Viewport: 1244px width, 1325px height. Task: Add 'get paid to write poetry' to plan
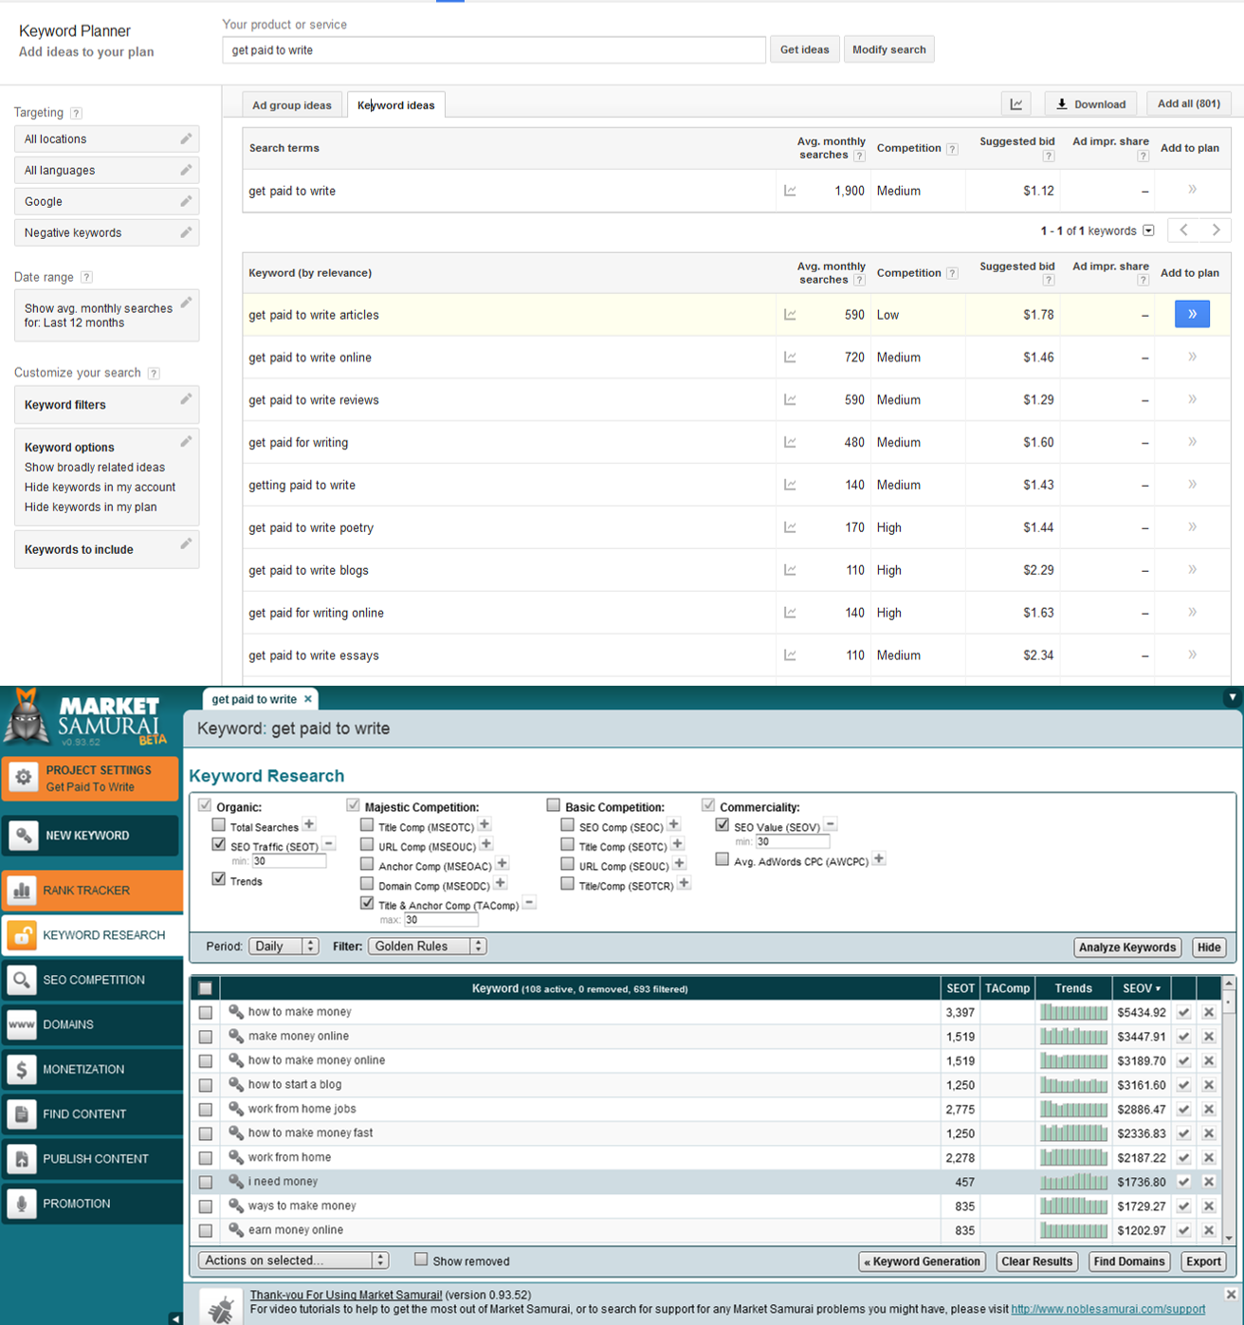point(1192,527)
